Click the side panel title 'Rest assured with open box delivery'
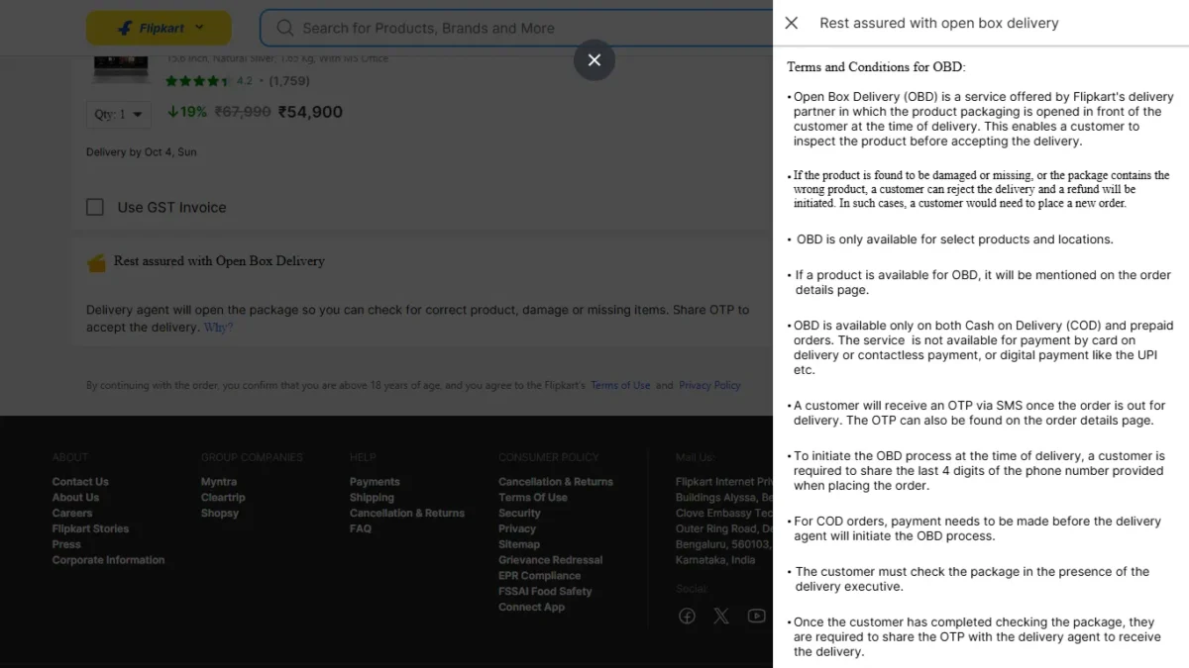This screenshot has height=668, width=1189. pos(939,23)
